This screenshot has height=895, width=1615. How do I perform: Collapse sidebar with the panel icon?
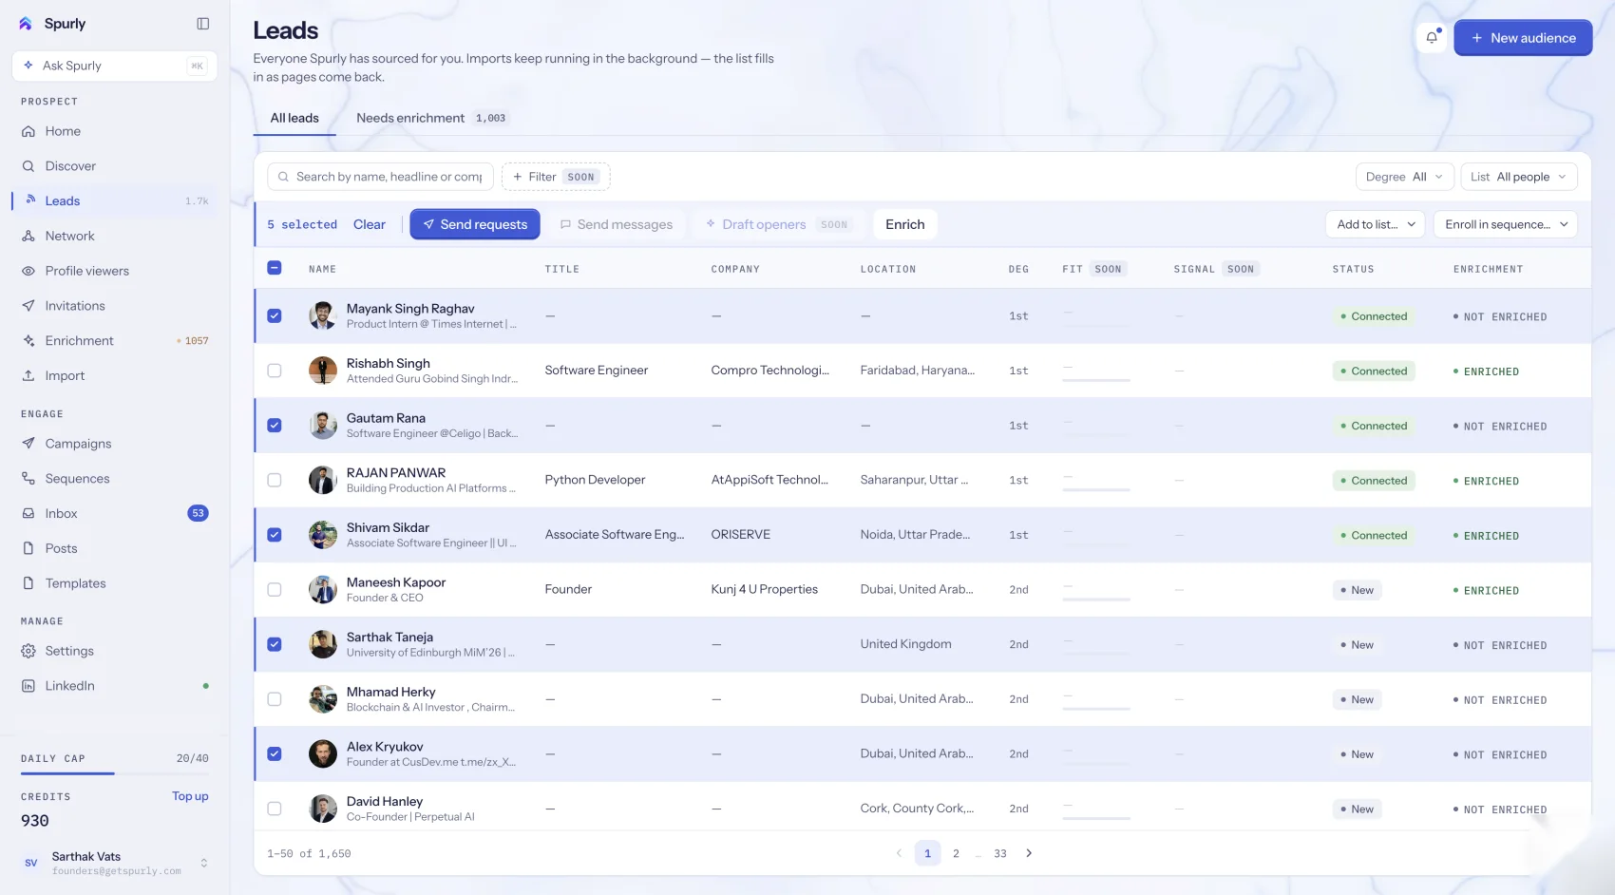pos(202,24)
